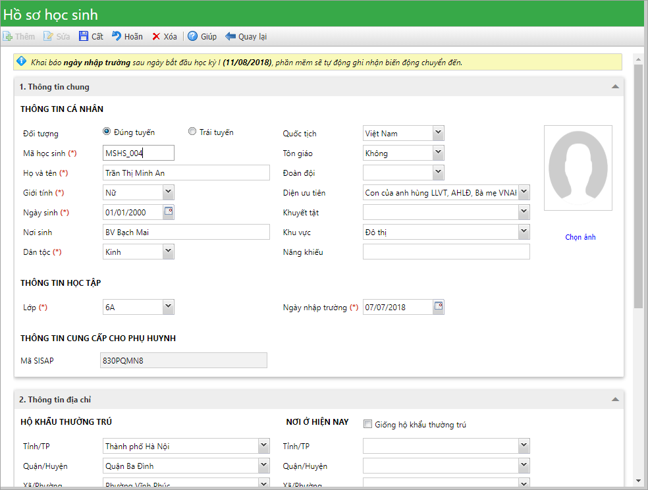Click the Họ và tên input field
Viewport: 648px width, 490px height.
186,173
